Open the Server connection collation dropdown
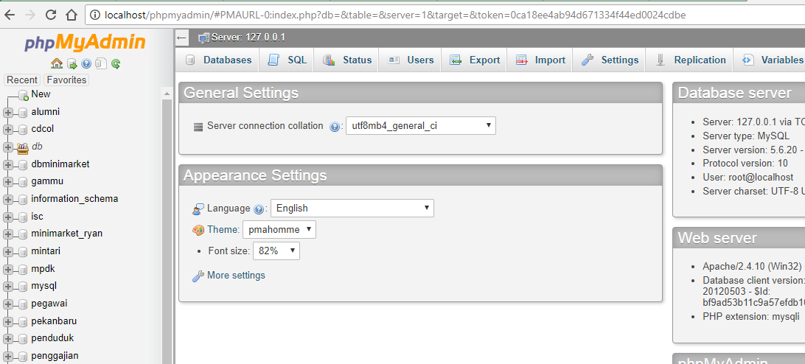 [420, 126]
